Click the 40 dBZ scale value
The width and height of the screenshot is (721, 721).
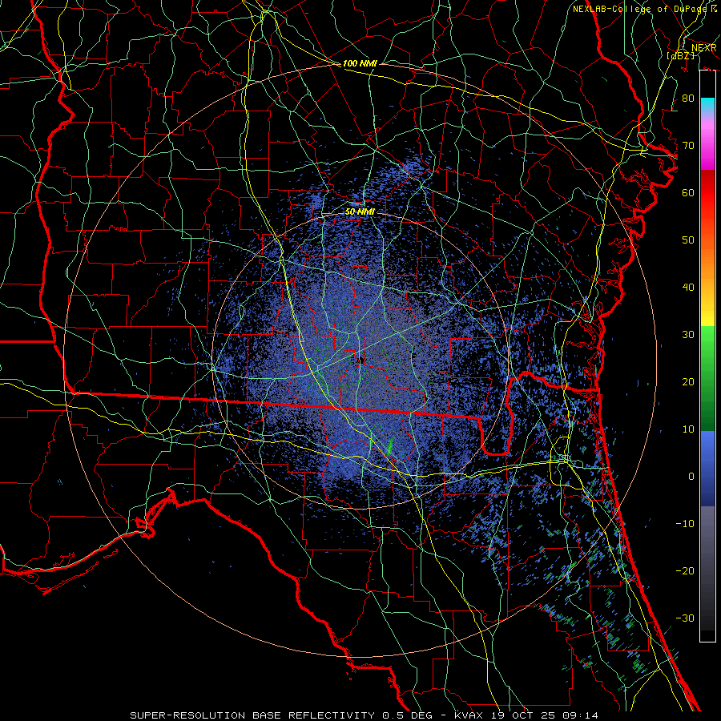point(688,287)
